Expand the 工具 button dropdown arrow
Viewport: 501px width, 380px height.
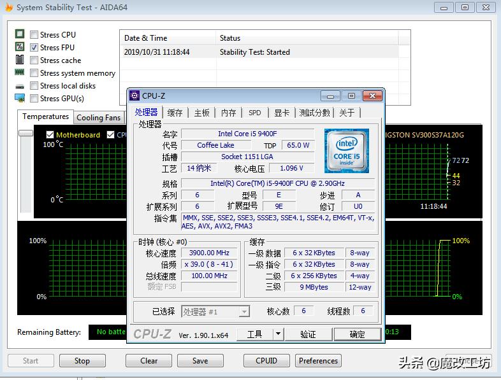pyautogui.click(x=278, y=334)
